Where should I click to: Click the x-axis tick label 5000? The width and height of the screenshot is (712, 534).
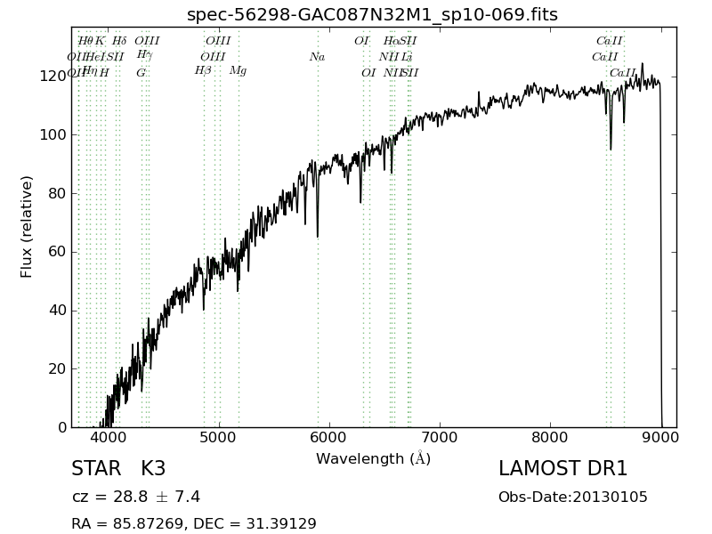219,438
